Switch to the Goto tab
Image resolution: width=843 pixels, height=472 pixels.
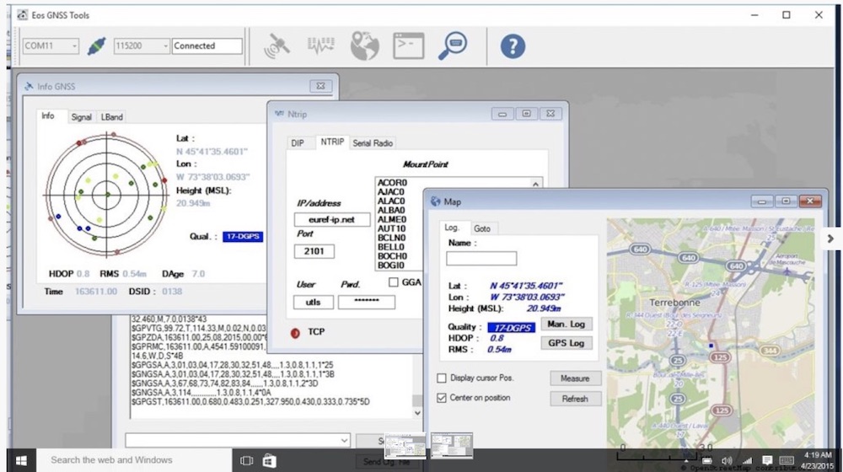pos(481,228)
